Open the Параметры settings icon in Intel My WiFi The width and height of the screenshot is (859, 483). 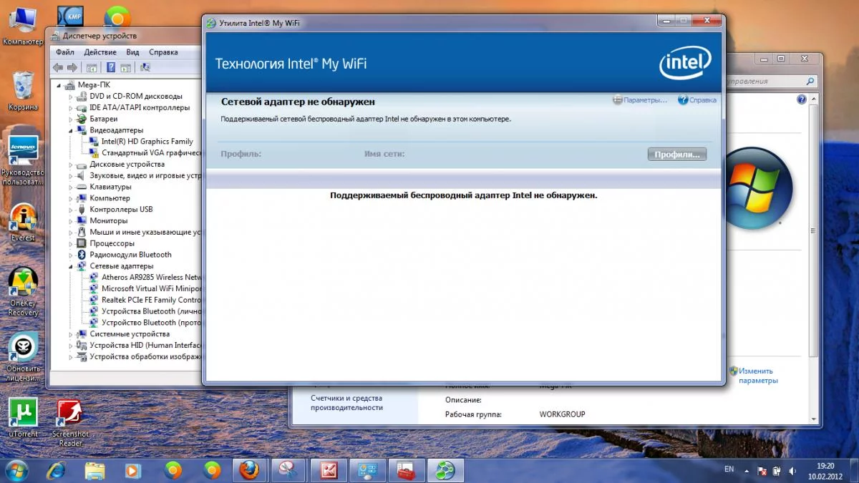(x=618, y=100)
